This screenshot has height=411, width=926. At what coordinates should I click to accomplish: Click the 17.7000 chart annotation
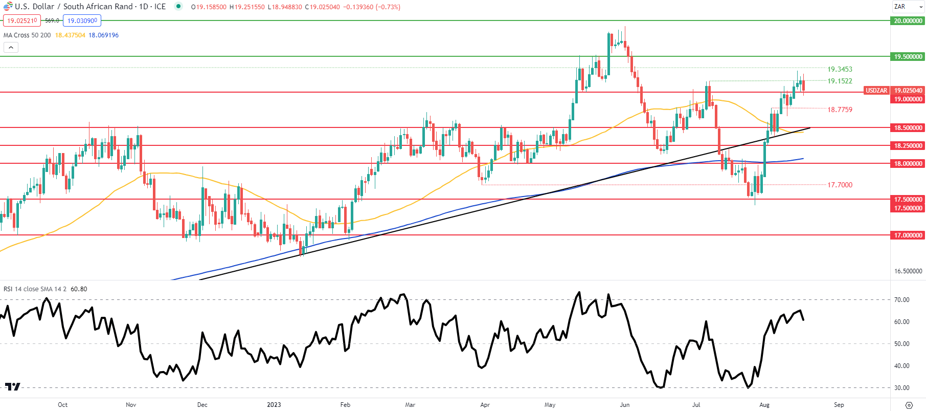(x=840, y=185)
